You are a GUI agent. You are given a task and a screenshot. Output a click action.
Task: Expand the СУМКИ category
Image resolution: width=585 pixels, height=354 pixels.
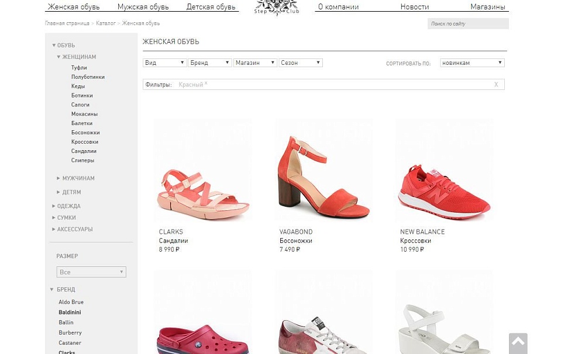click(x=54, y=217)
